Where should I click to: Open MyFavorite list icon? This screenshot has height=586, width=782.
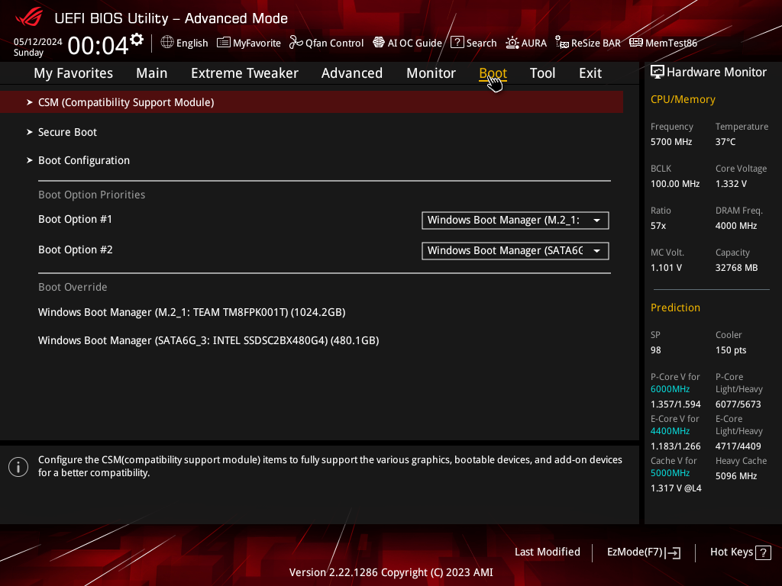coord(224,43)
